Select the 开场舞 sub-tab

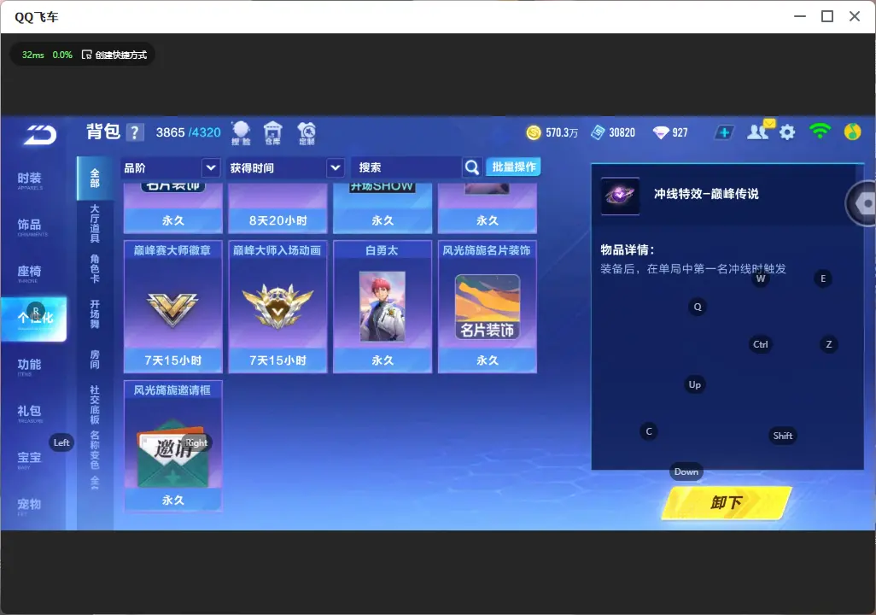tap(95, 314)
